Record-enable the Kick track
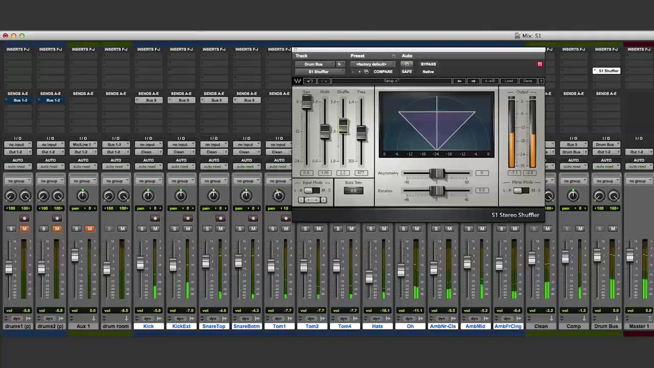The image size is (654, 368). coord(155,219)
